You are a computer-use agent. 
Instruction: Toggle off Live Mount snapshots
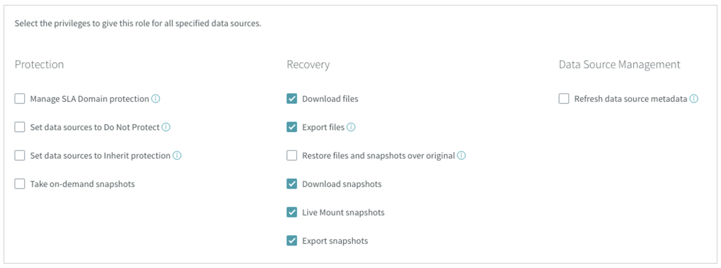pos(292,212)
